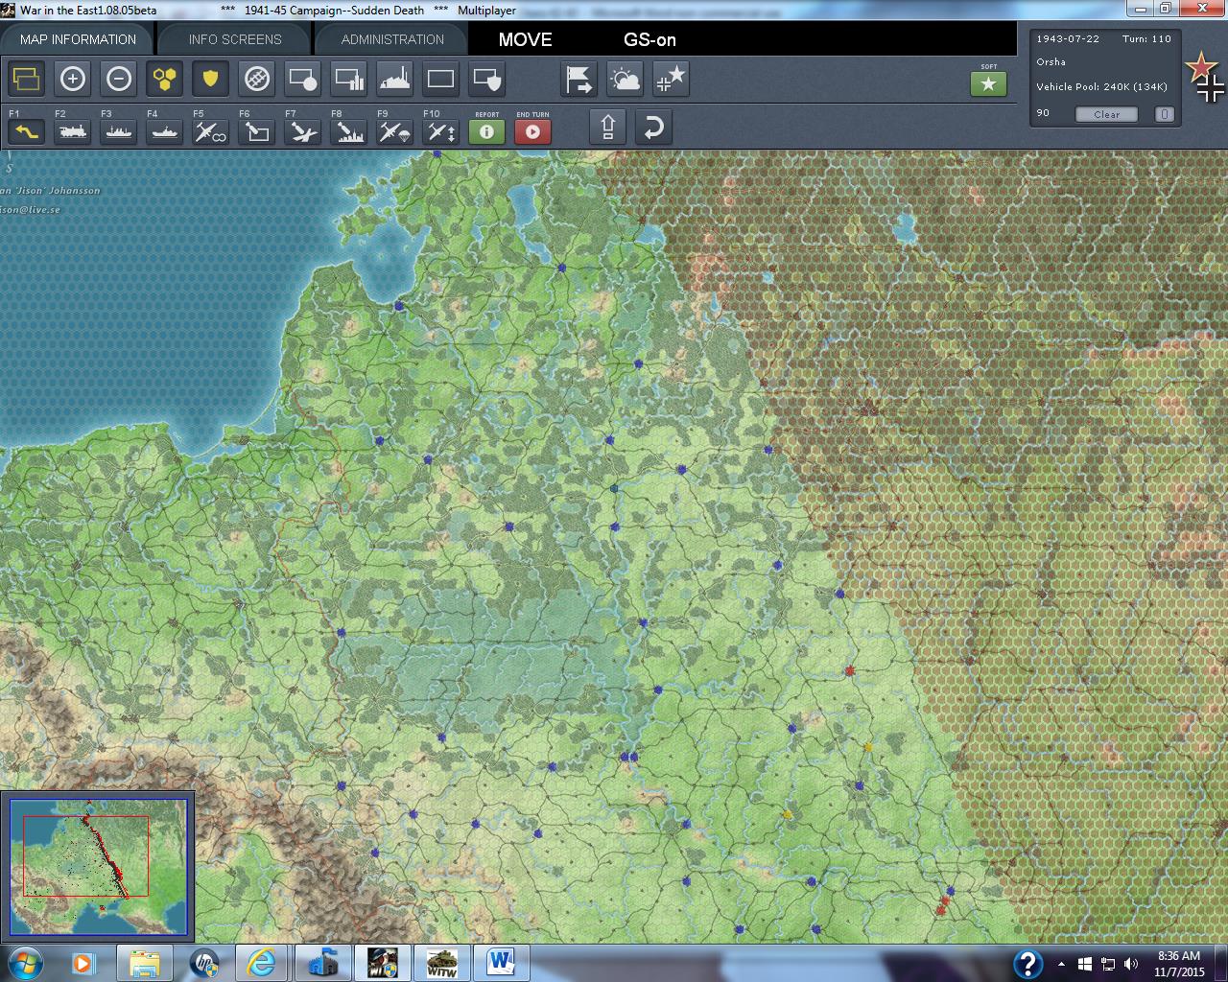The height and width of the screenshot is (982, 1228).
Task: Click the overlapping rectangles map view icon
Action: 27,79
